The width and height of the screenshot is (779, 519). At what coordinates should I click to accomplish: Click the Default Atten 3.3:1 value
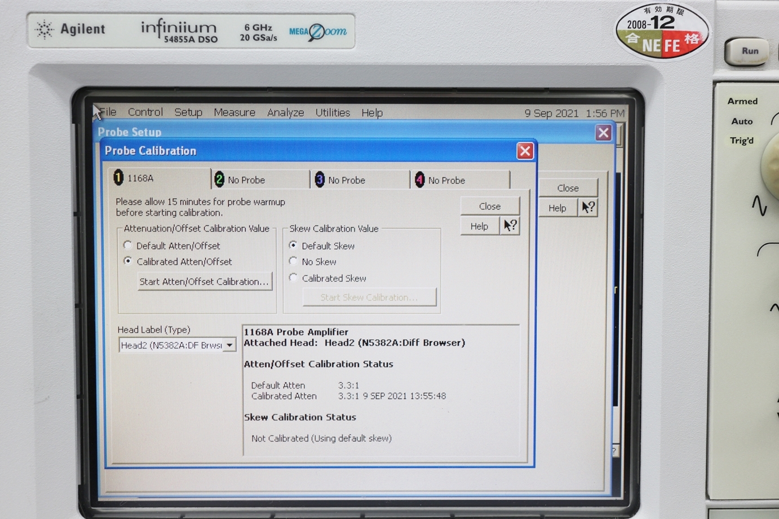[348, 386]
